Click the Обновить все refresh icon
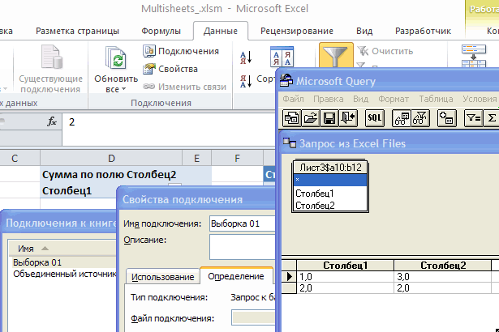 click(116, 57)
